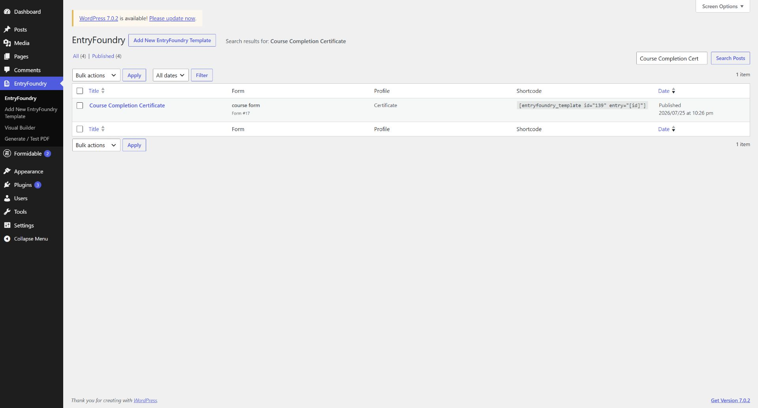Click Collapse Menu label
758x408 pixels.
click(31, 239)
